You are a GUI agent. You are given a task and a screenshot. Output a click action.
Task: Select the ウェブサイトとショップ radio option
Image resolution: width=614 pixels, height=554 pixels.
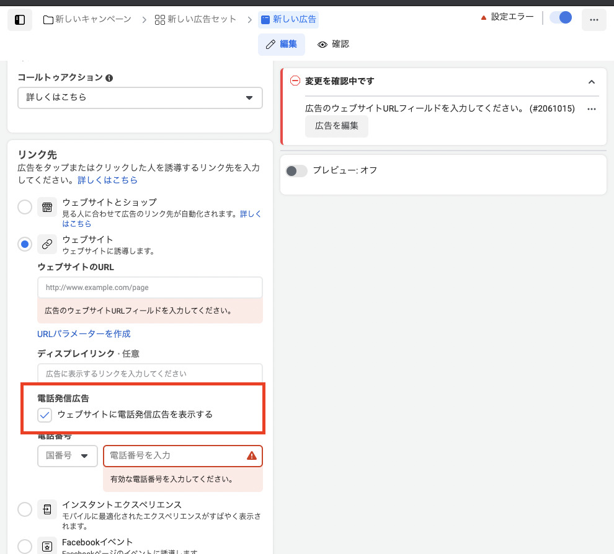(25, 207)
